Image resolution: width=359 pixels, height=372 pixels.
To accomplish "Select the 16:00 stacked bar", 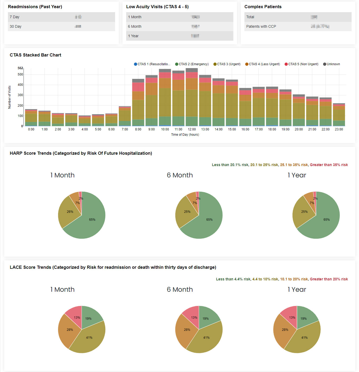I will 245,107.
